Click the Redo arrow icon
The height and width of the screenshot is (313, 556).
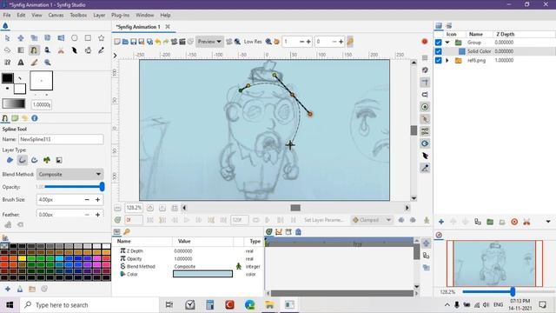click(166, 42)
